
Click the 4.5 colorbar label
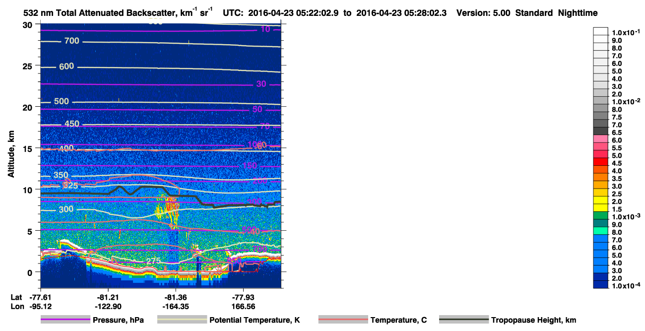[x=617, y=163]
